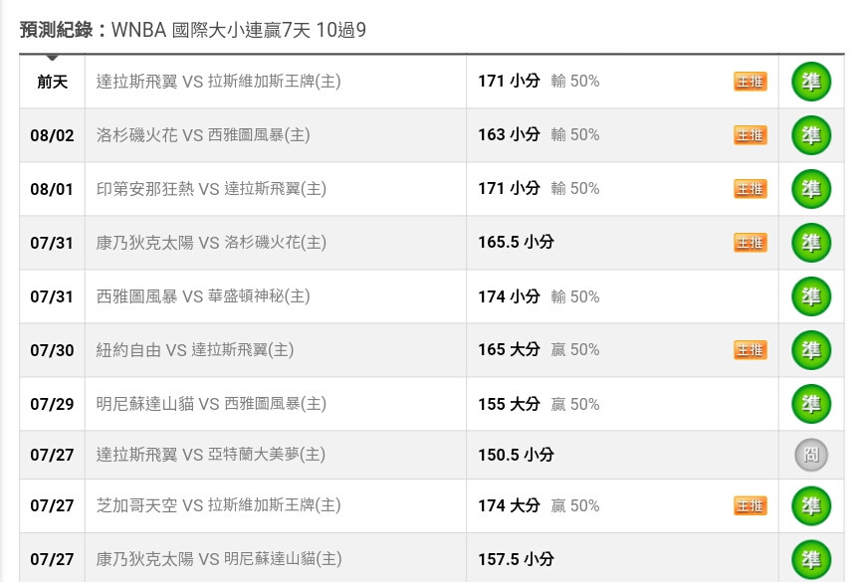
Task: Open 紐約自由 VS 達拉斯飛翼 matchup
Action: point(195,350)
